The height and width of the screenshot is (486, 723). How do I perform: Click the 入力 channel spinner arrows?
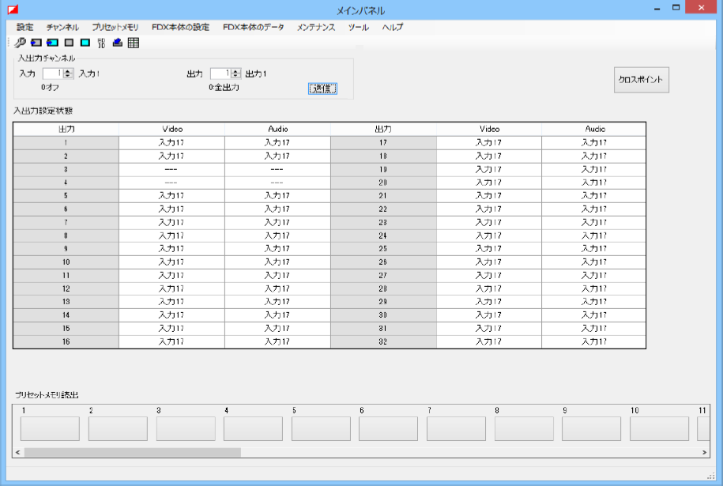click(68, 73)
